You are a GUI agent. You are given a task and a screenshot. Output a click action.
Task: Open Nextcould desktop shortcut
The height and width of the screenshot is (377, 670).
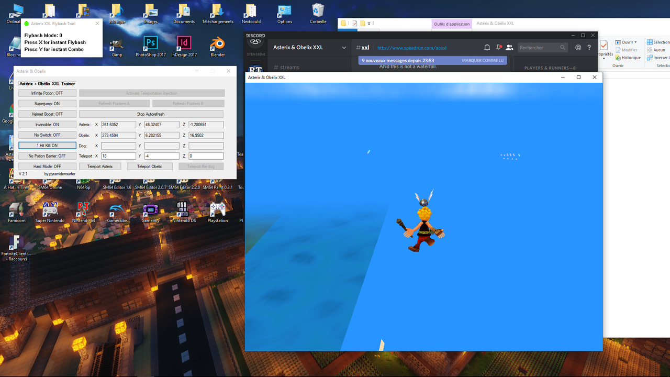[x=251, y=13]
